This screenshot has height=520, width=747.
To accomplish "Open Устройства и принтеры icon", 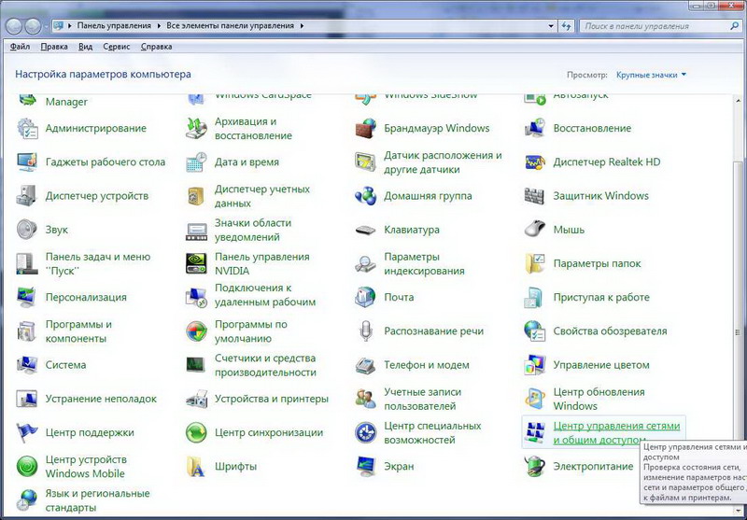I will coord(196,399).
